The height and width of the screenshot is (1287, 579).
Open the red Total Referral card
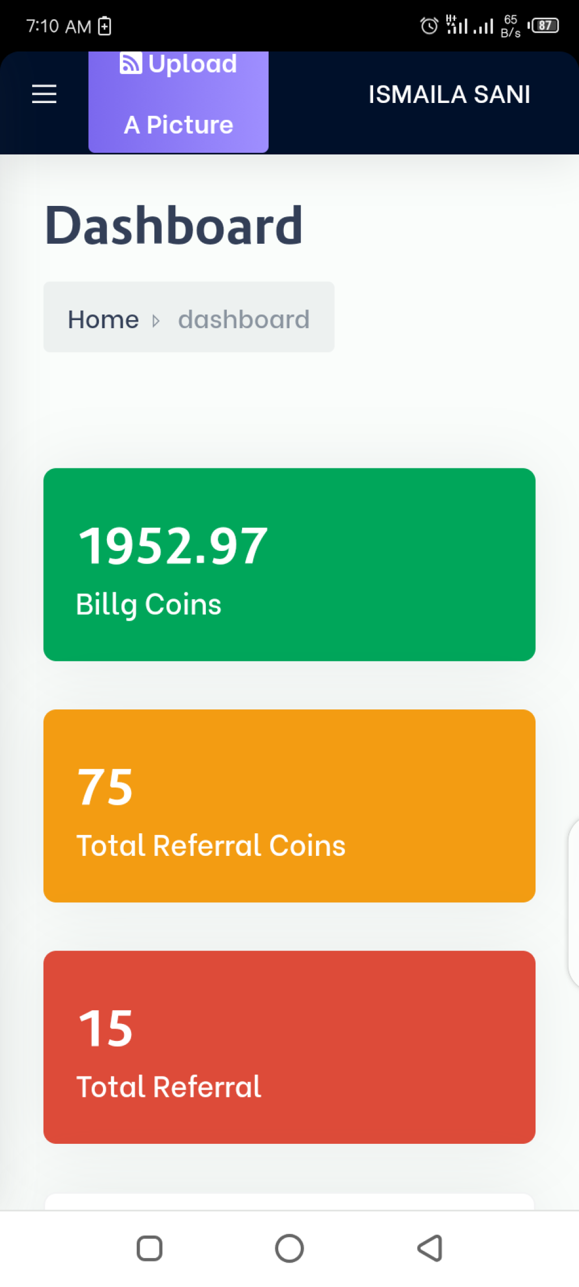click(289, 1047)
